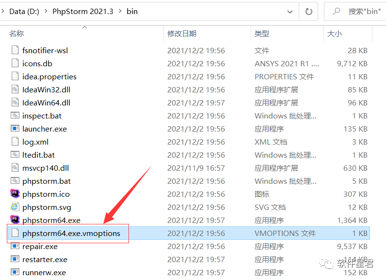The height and width of the screenshot is (280, 386).
Task: Click the restarter.exe application icon
Action: pyautogui.click(x=15, y=259)
